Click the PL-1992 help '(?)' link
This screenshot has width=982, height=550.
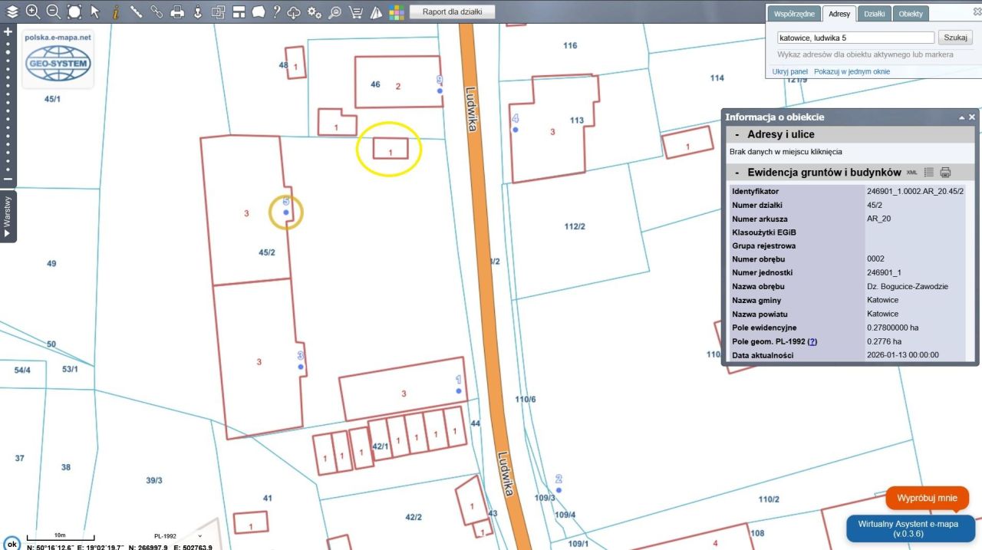point(812,341)
